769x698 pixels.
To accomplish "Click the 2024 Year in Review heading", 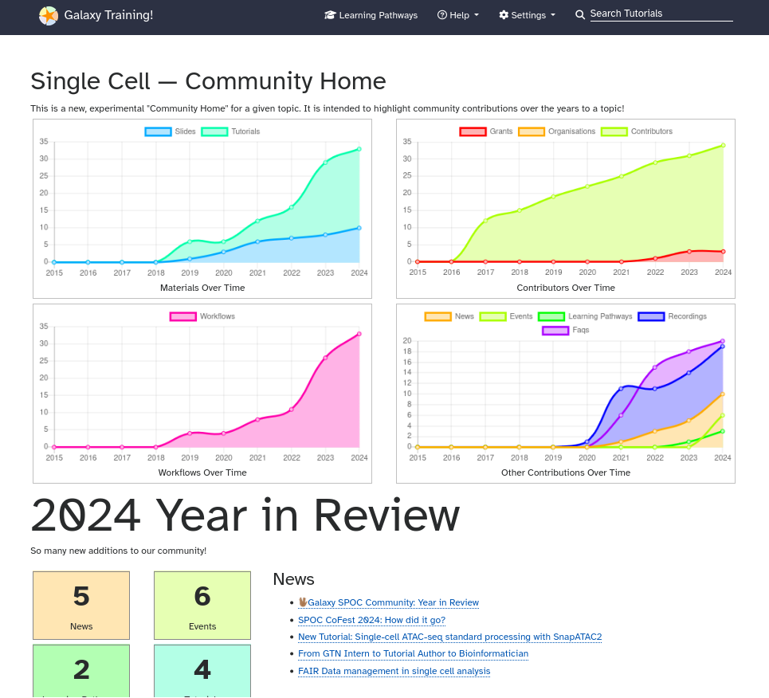I will click(245, 515).
